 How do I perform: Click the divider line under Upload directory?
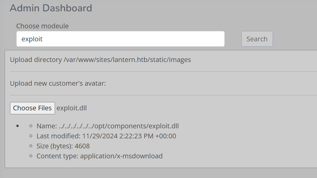160,71
